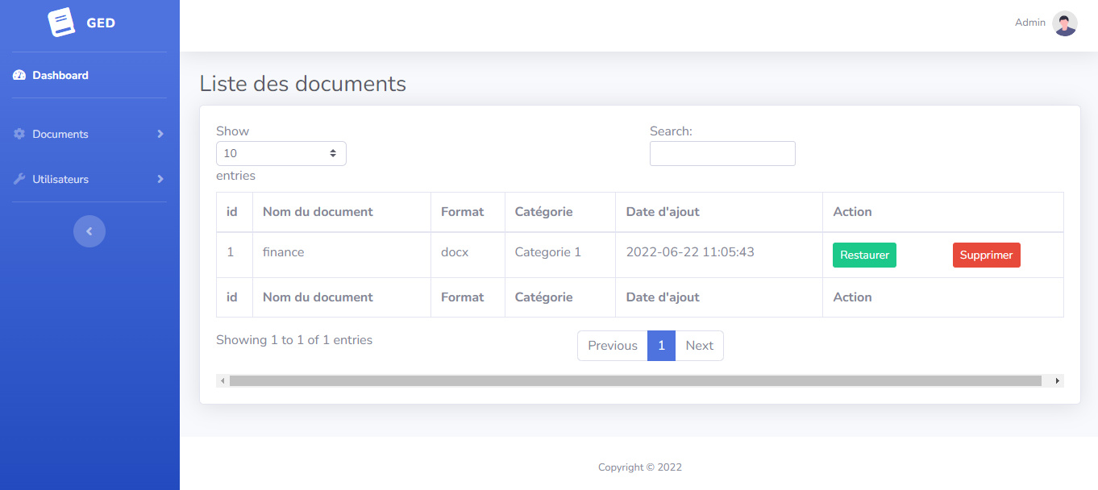Go to Next page of results
Screen dimensions: 1098x490
[699, 346]
